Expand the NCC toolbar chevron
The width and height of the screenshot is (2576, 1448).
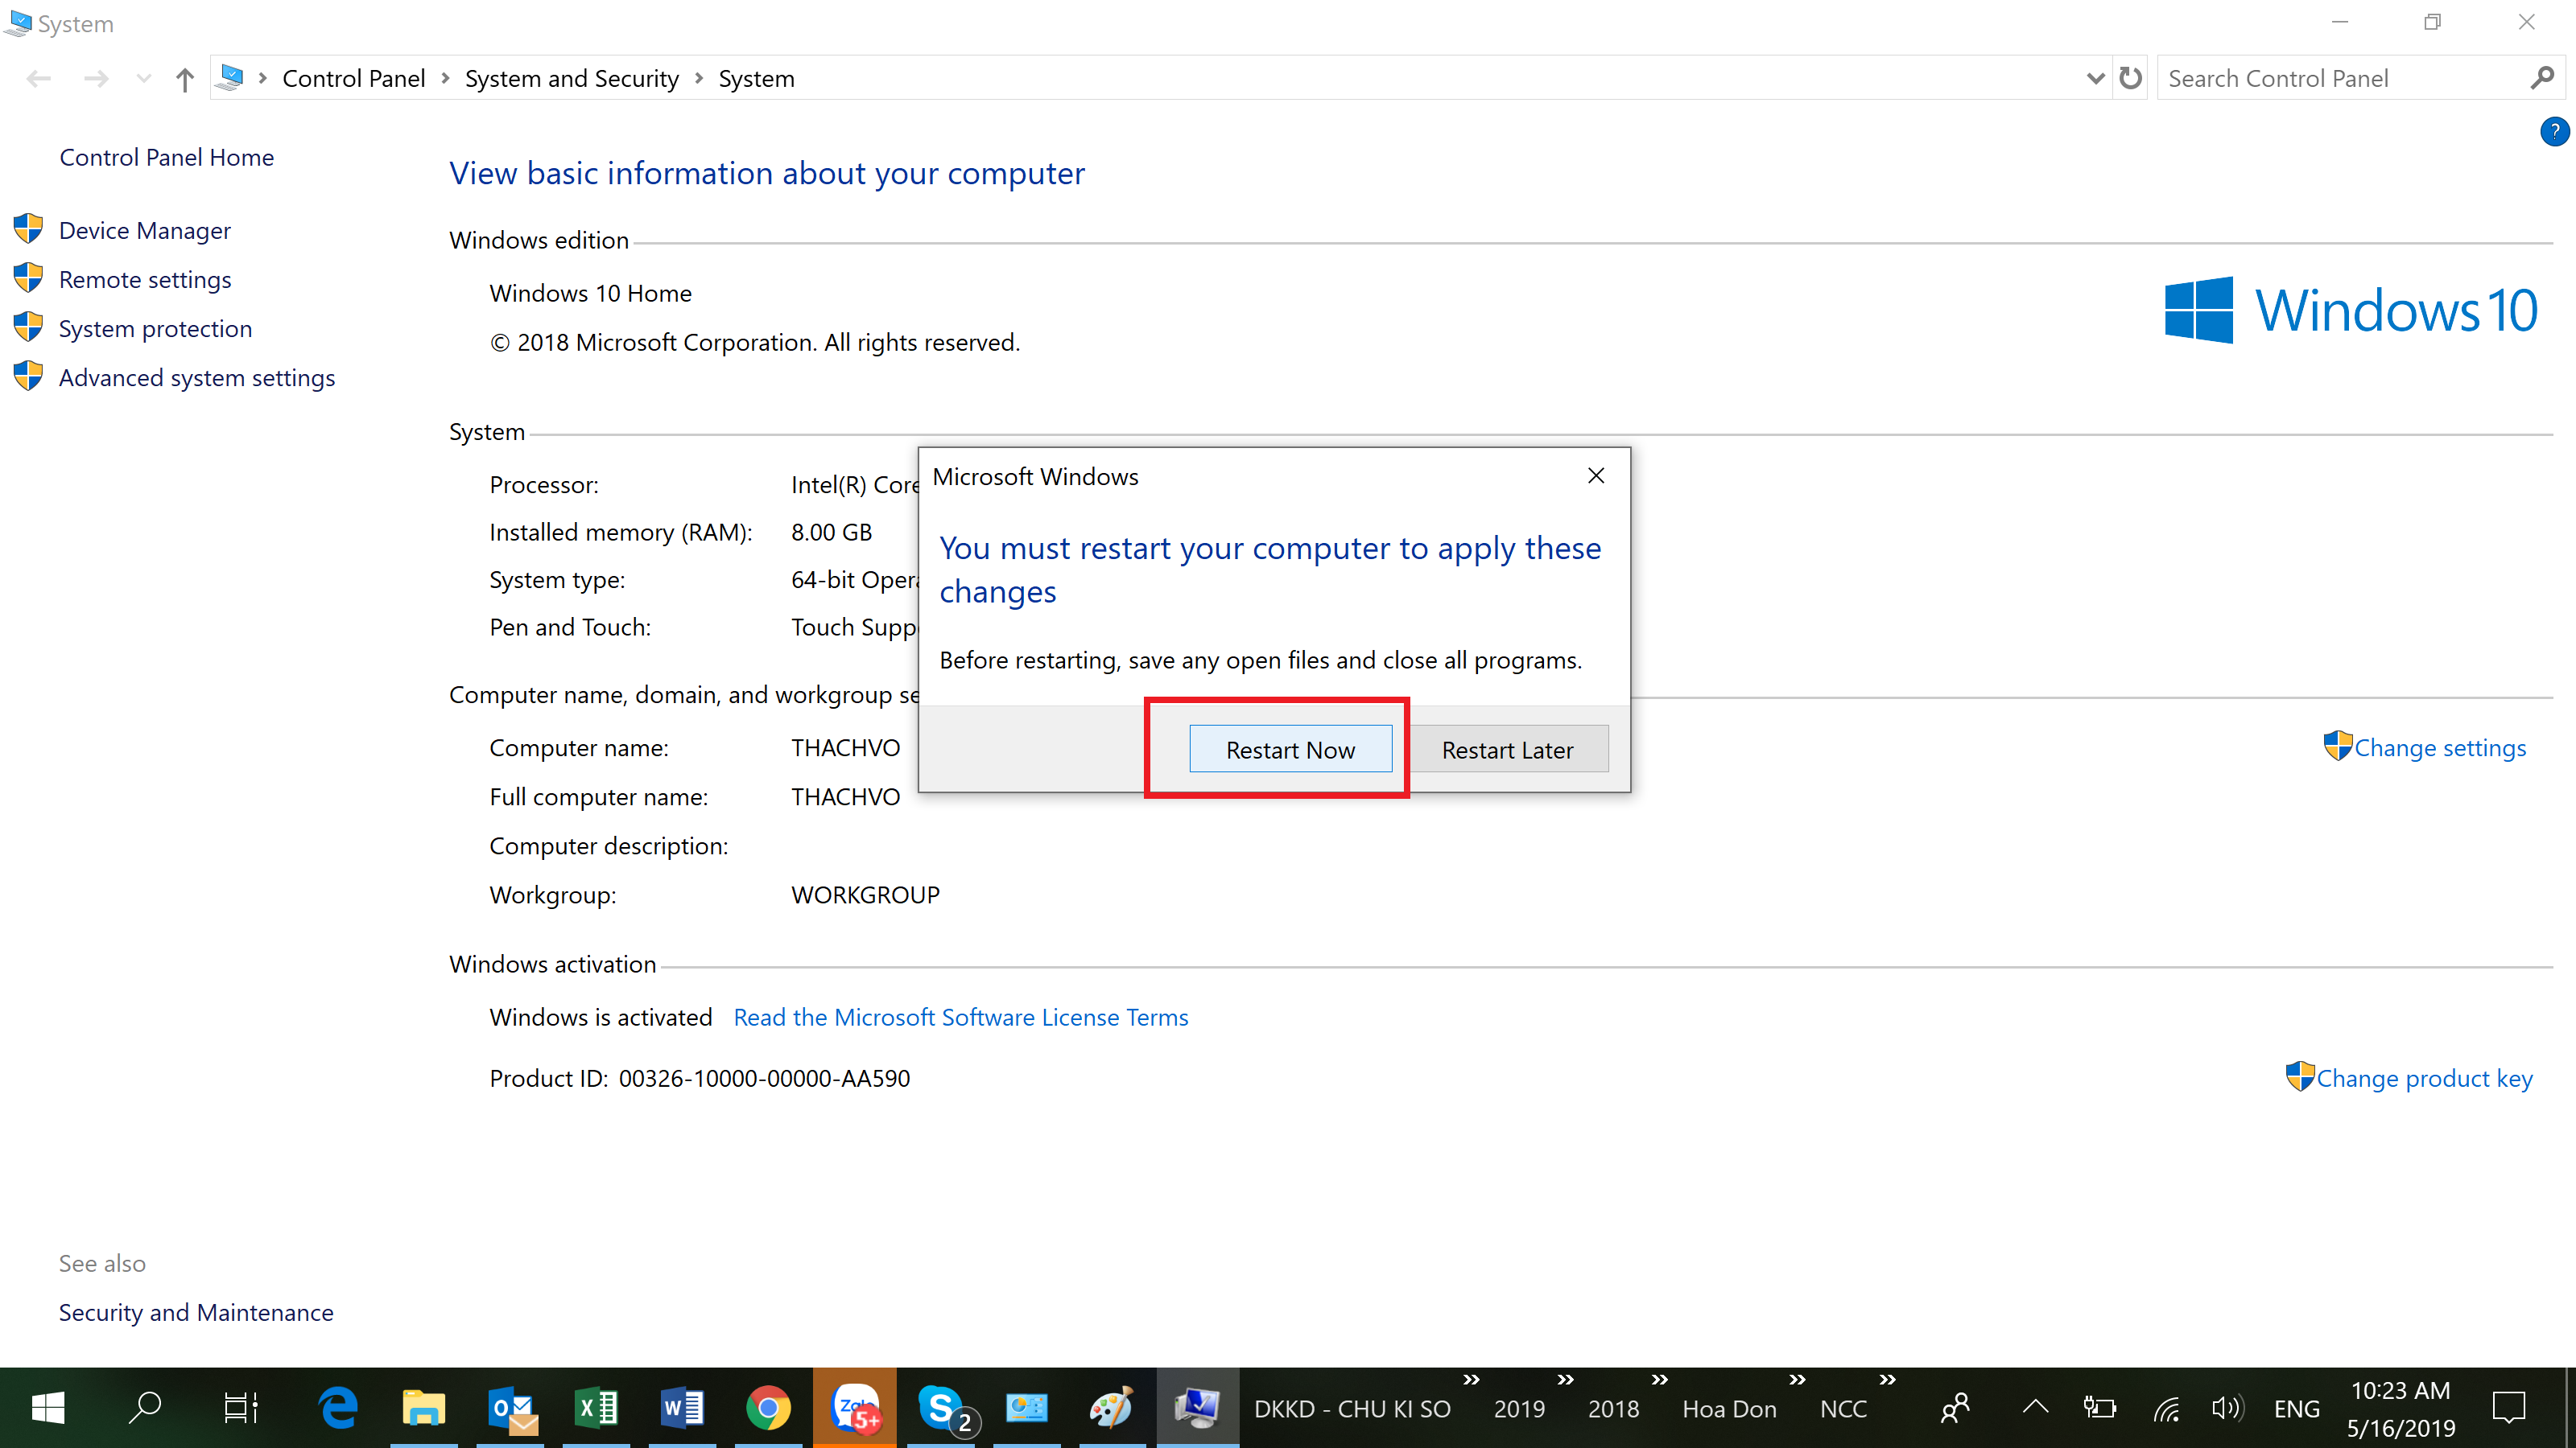[1887, 1379]
